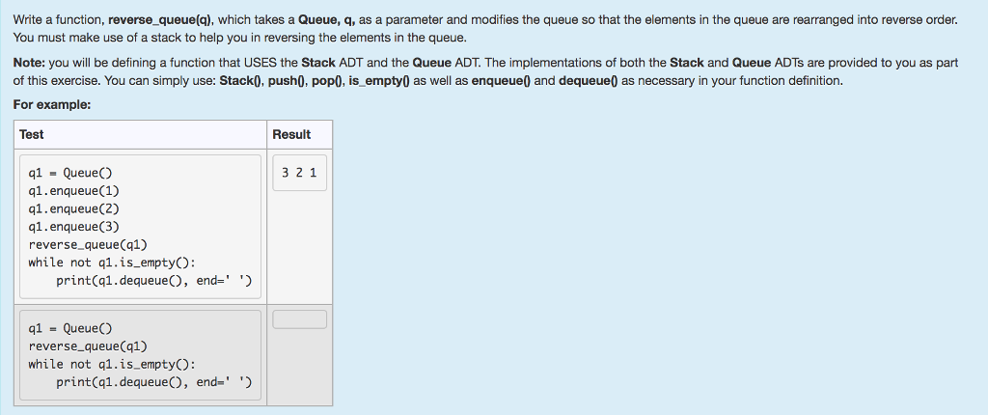Click the print statement in the first test

pyautogui.click(x=153, y=281)
